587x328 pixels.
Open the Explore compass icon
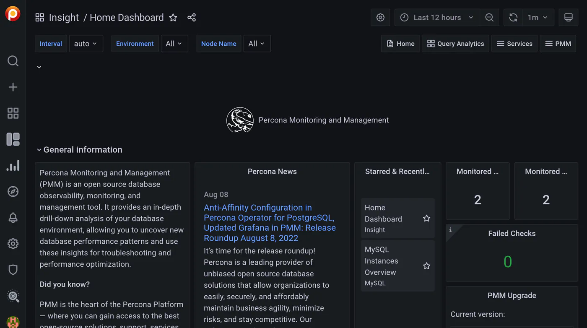coord(13,191)
